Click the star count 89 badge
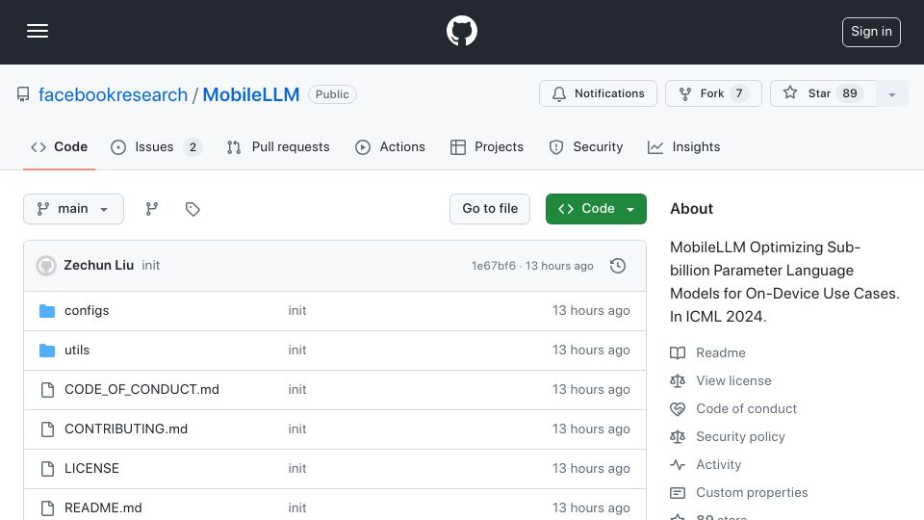Image resolution: width=924 pixels, height=520 pixels. click(x=850, y=93)
